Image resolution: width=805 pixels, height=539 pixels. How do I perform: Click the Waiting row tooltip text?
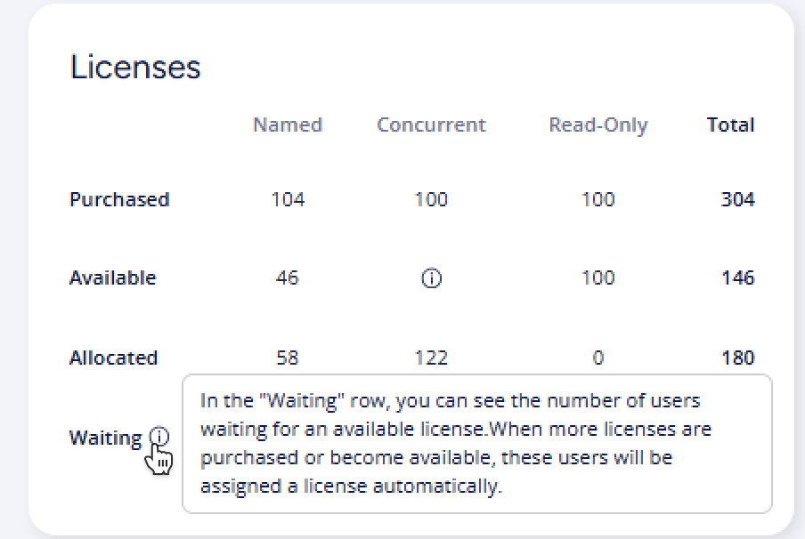(x=454, y=444)
